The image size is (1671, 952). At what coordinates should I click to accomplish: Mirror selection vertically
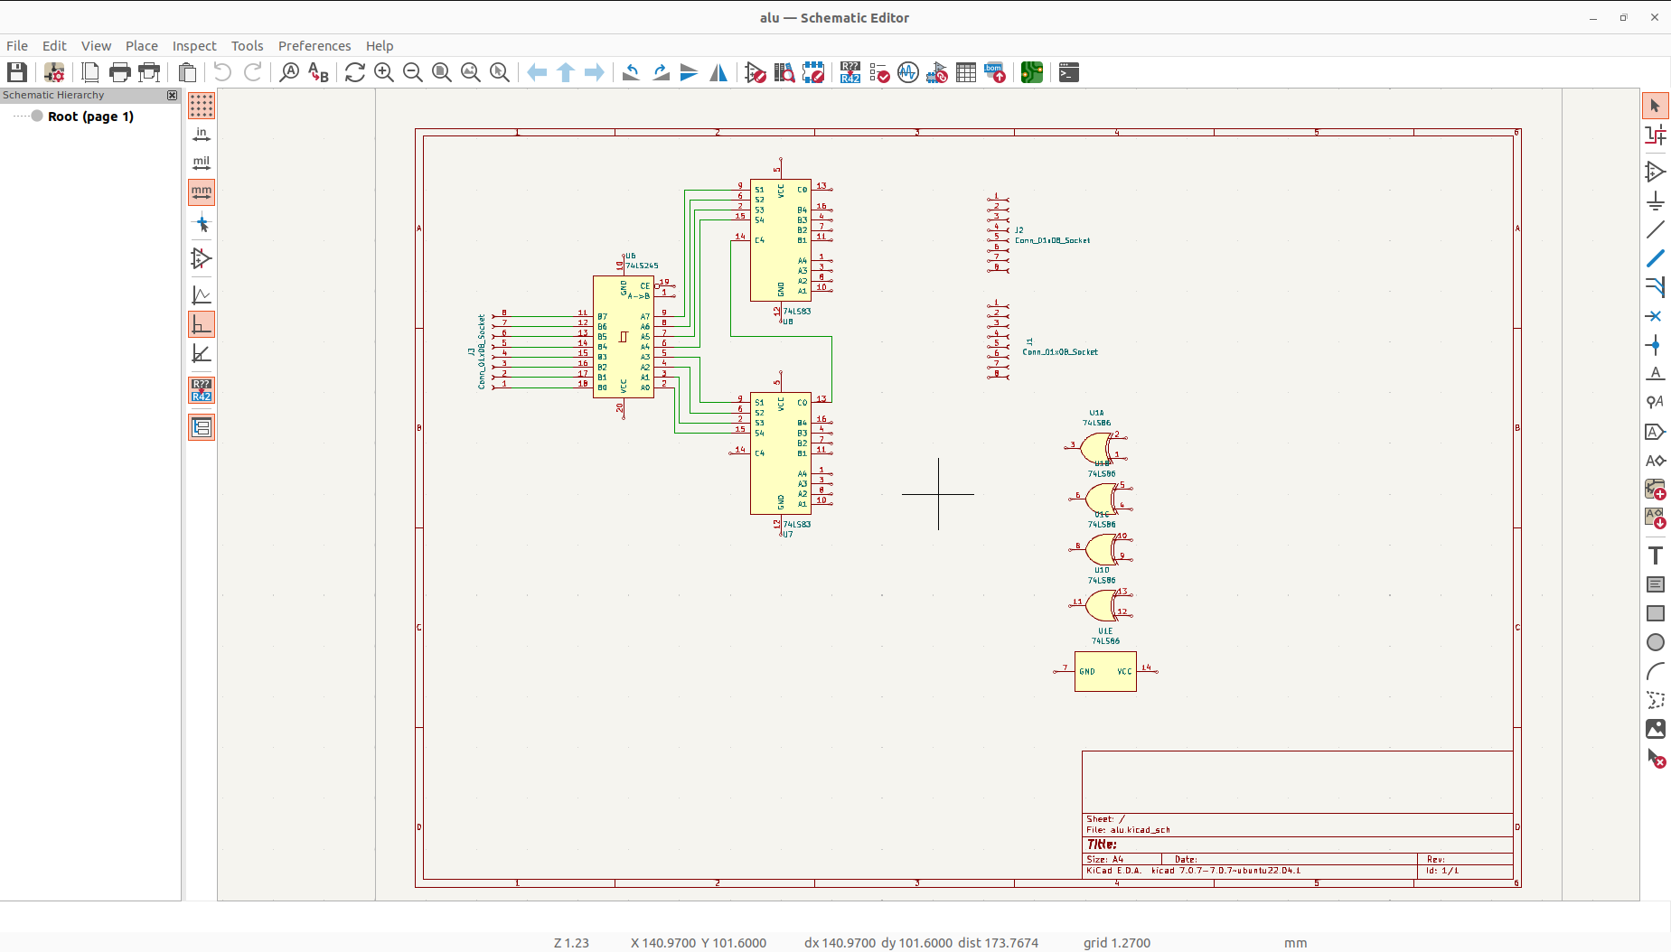690,72
